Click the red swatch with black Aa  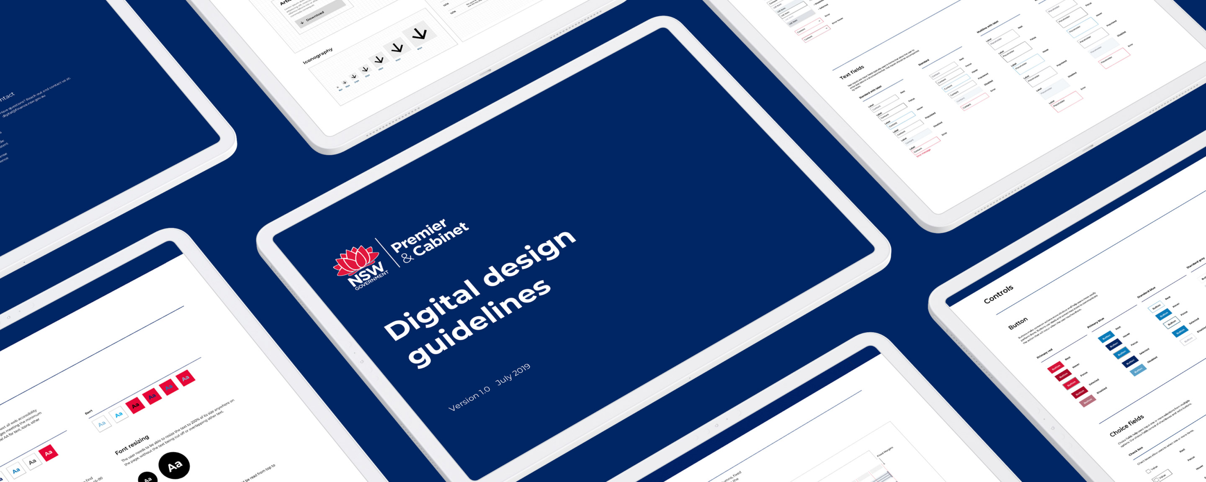click(135, 405)
